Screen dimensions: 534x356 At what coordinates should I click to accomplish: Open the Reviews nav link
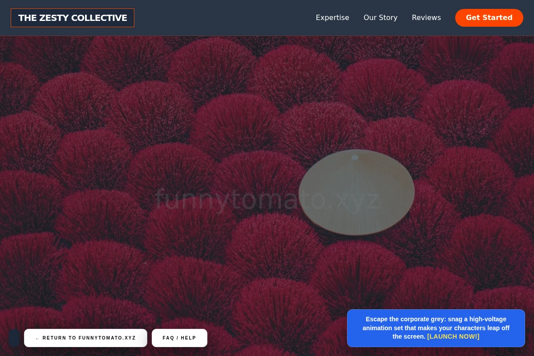(x=426, y=18)
